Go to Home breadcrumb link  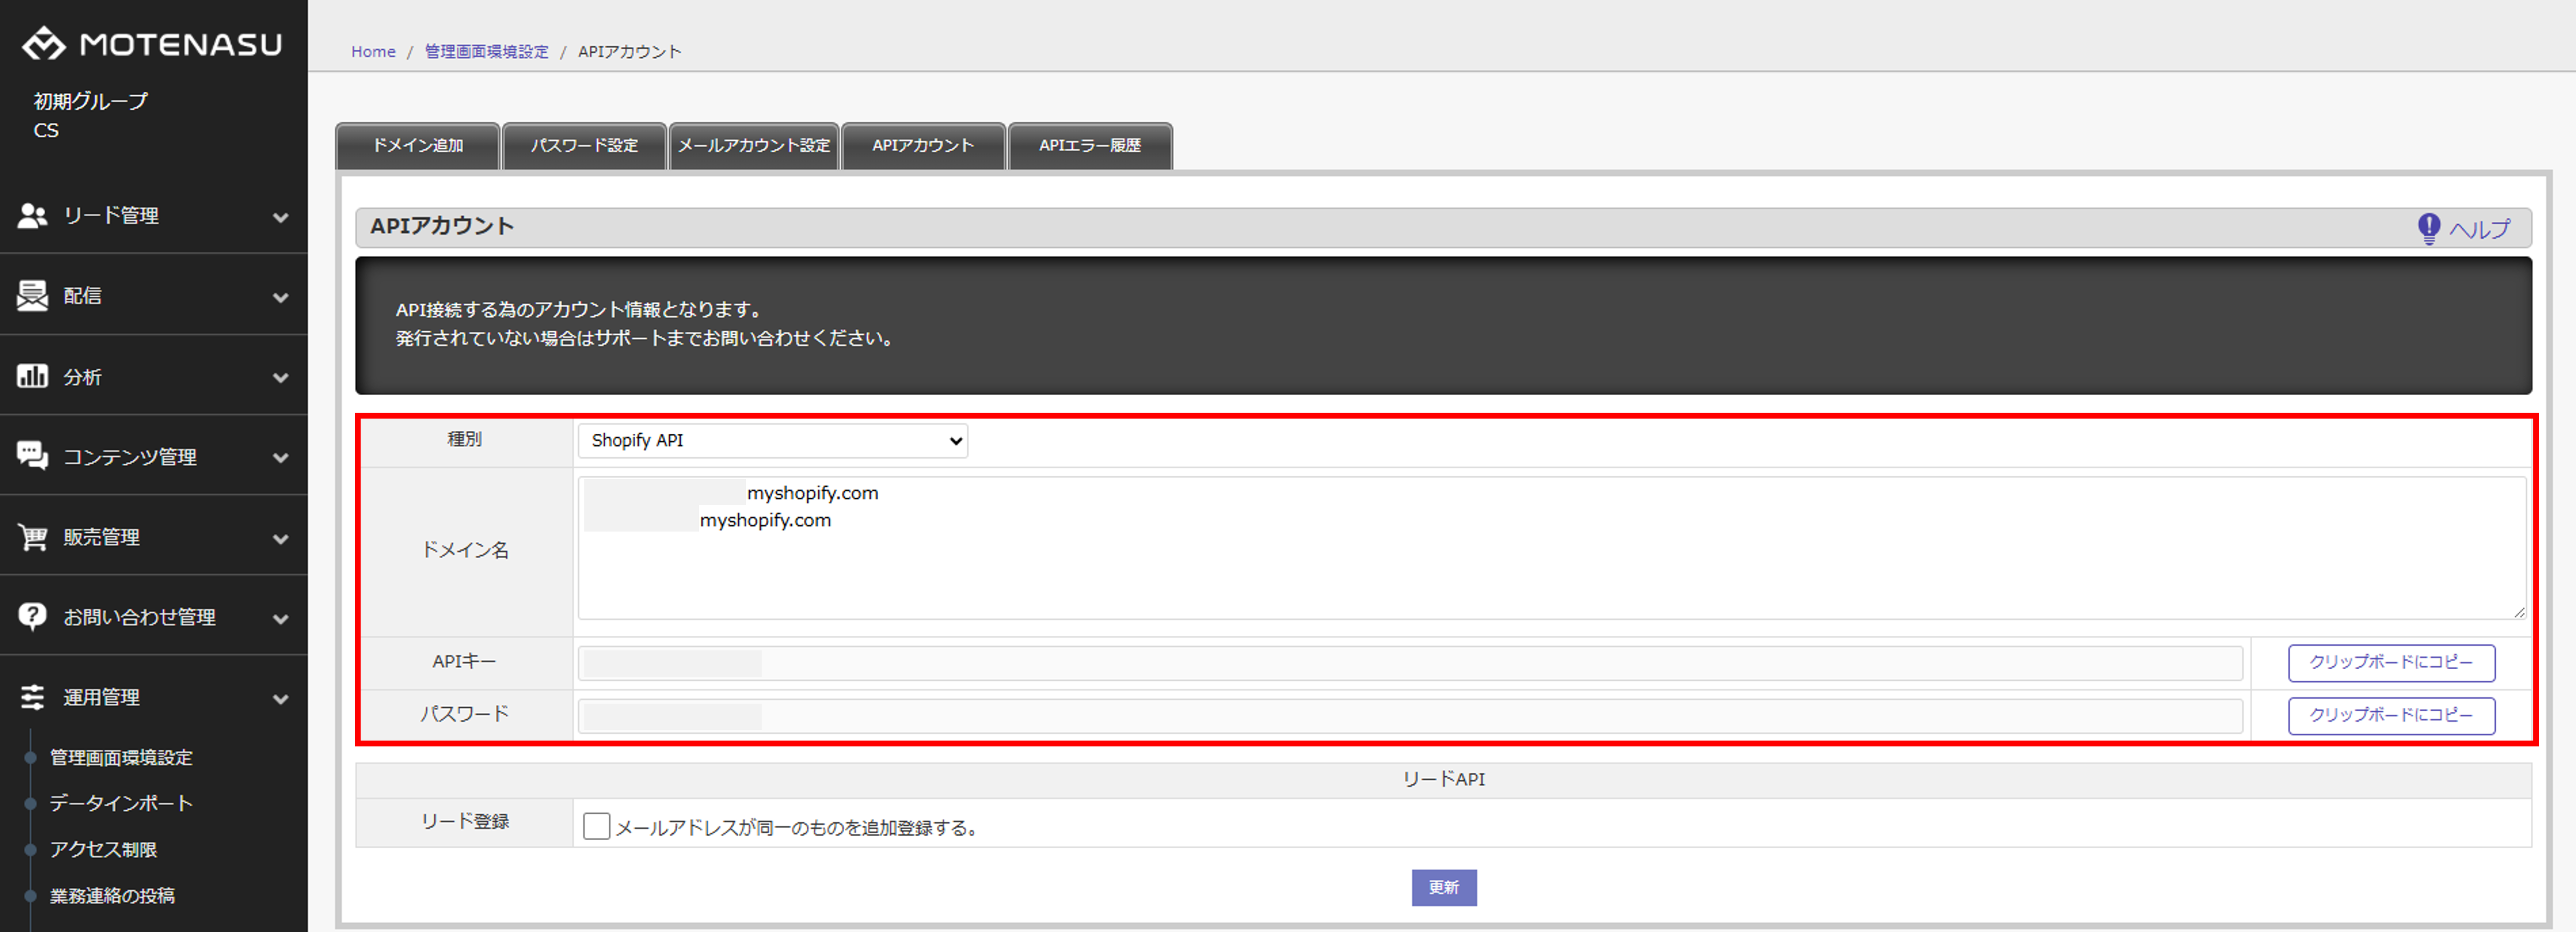(x=373, y=52)
